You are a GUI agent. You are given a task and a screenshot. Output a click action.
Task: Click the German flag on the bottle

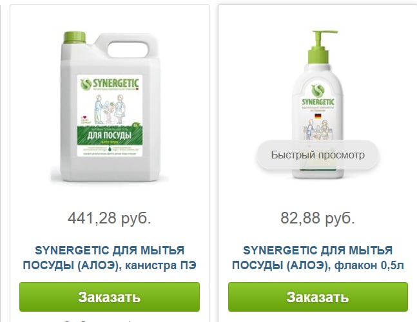[x=318, y=116]
